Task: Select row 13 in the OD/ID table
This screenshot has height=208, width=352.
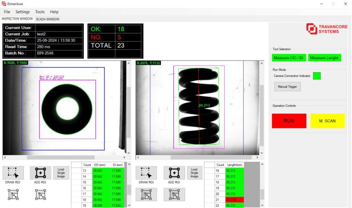Action: pos(98,171)
